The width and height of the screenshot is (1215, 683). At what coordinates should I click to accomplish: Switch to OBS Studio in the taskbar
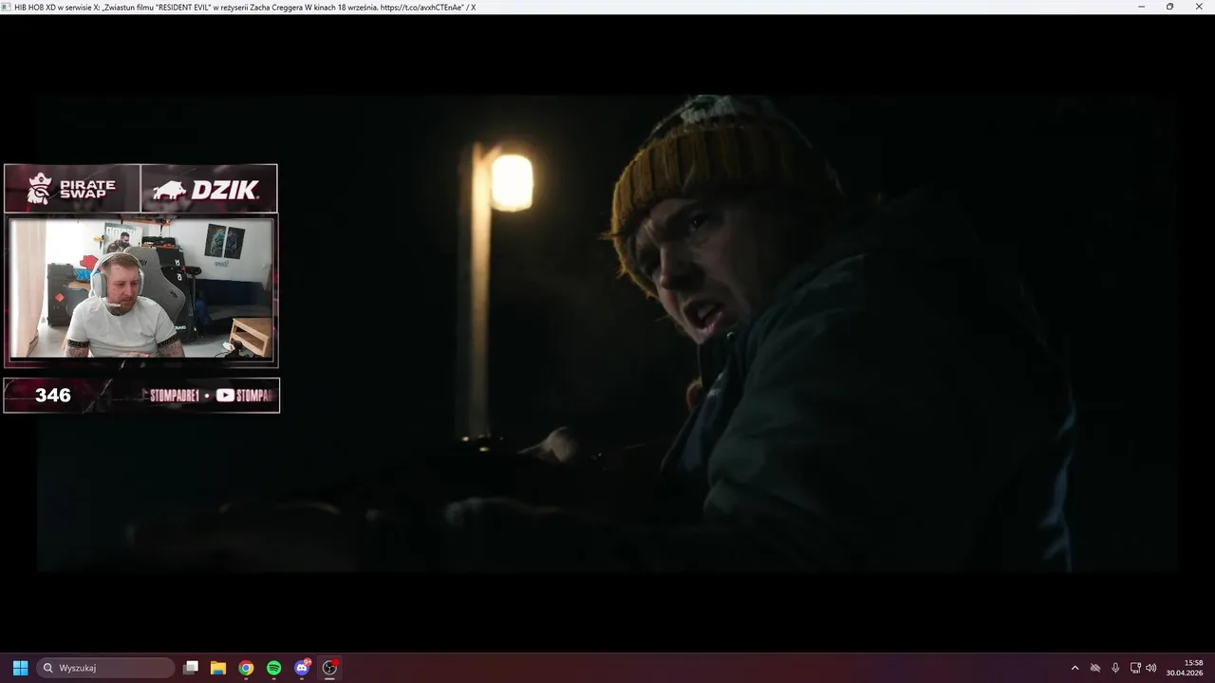tap(329, 668)
